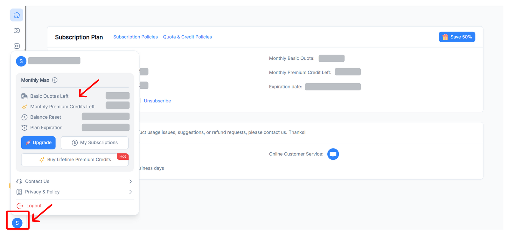Click the Save 50% offer button
Screen dimensions: 509x236
click(x=457, y=37)
